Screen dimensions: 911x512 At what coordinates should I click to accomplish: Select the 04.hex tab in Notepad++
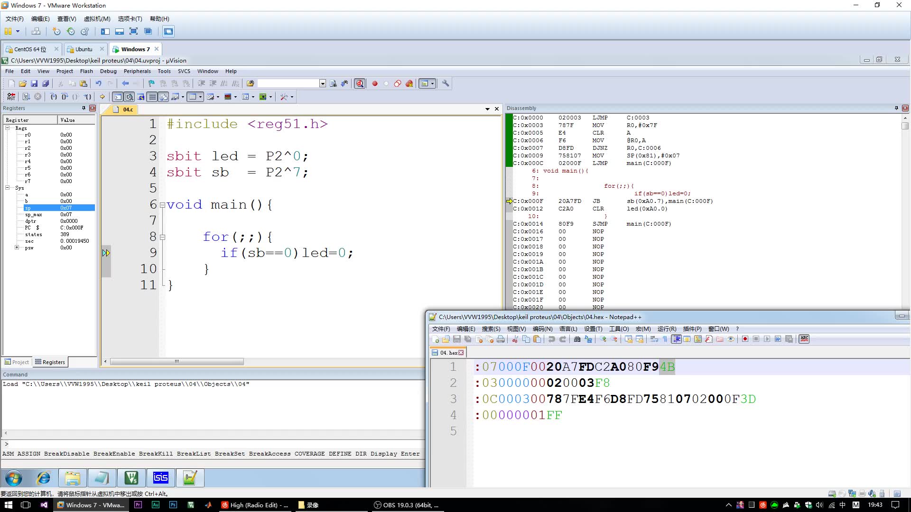click(448, 352)
